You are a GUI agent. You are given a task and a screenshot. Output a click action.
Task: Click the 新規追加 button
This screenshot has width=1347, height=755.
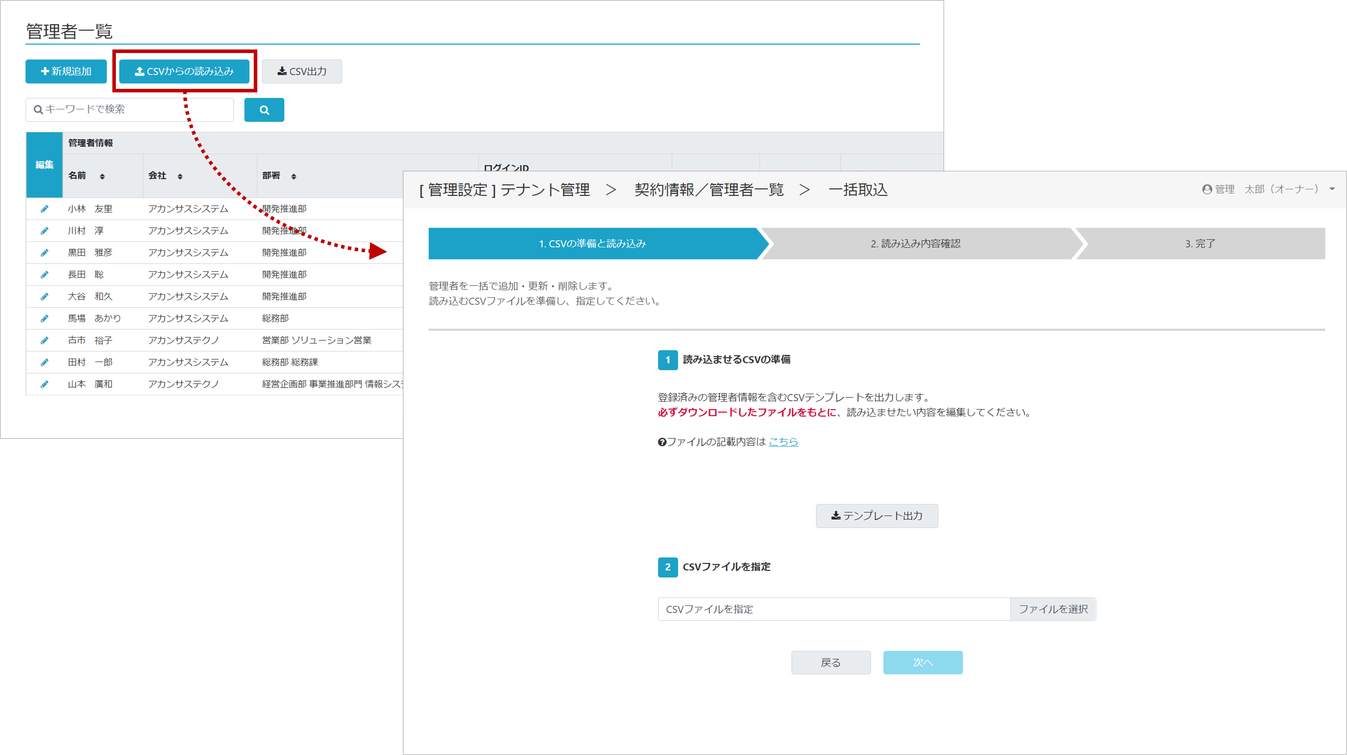[66, 72]
